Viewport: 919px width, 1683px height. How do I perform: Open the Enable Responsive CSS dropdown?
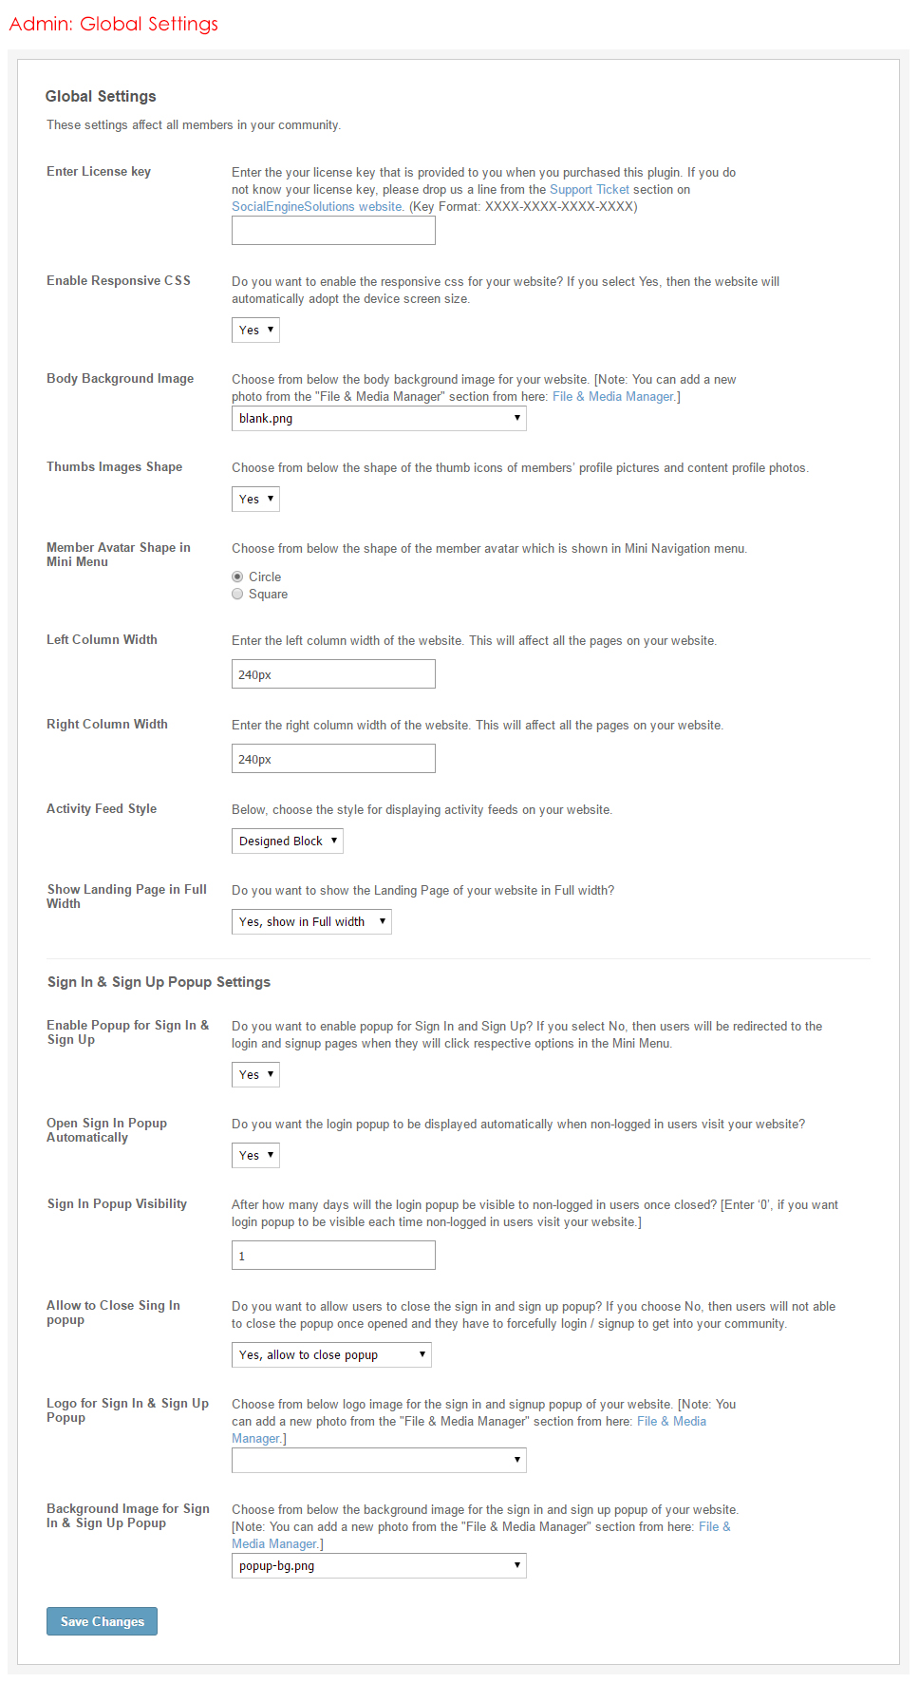(x=255, y=330)
